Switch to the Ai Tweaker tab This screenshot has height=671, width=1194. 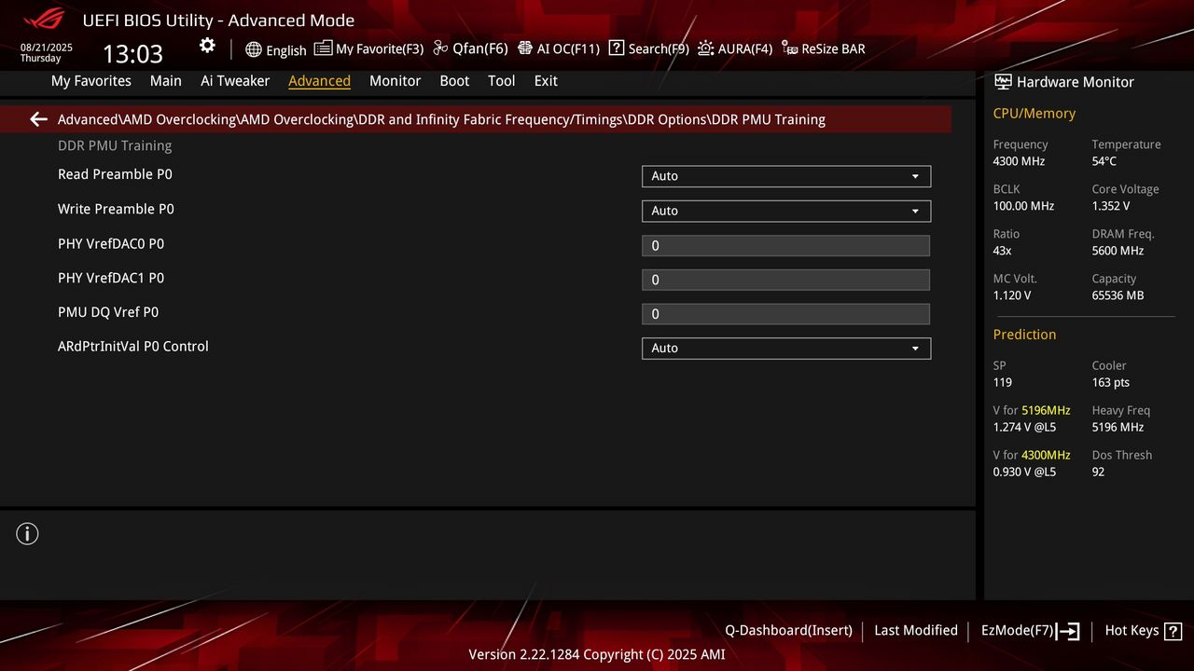point(235,81)
